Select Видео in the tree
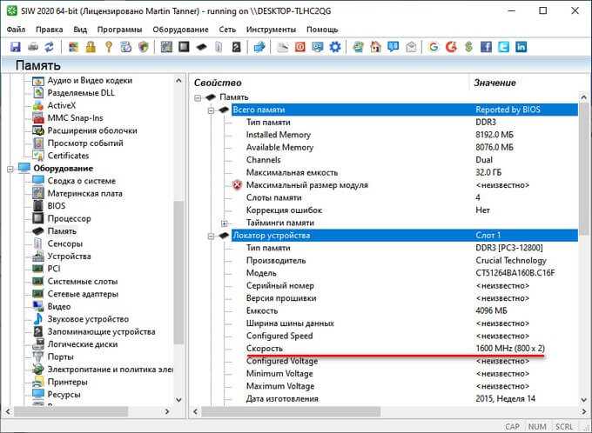 pyautogui.click(x=59, y=306)
